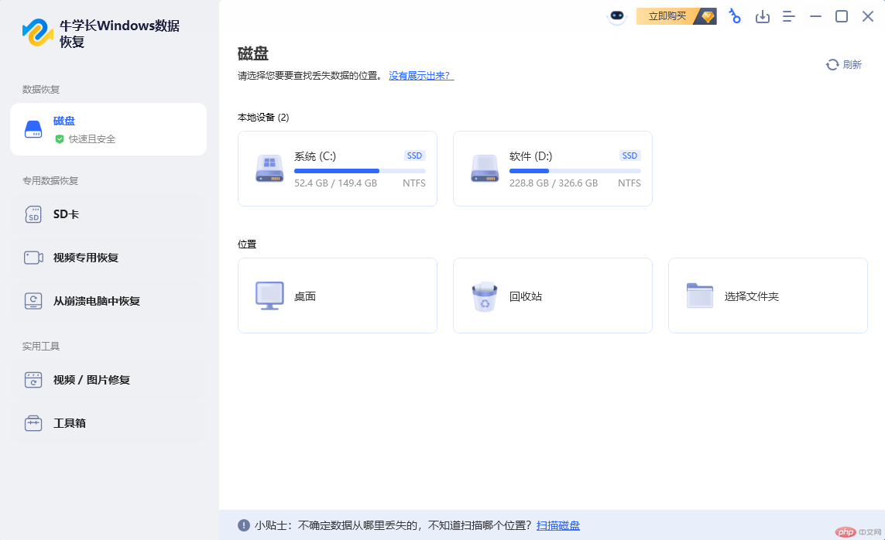Open the key registration icon
This screenshot has height=540, width=885.
[x=735, y=16]
